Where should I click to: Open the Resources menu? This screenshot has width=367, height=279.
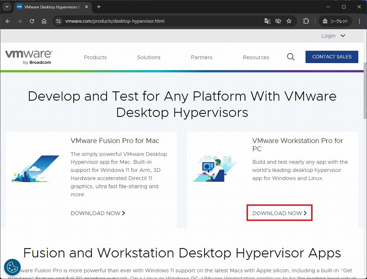tap(256, 57)
